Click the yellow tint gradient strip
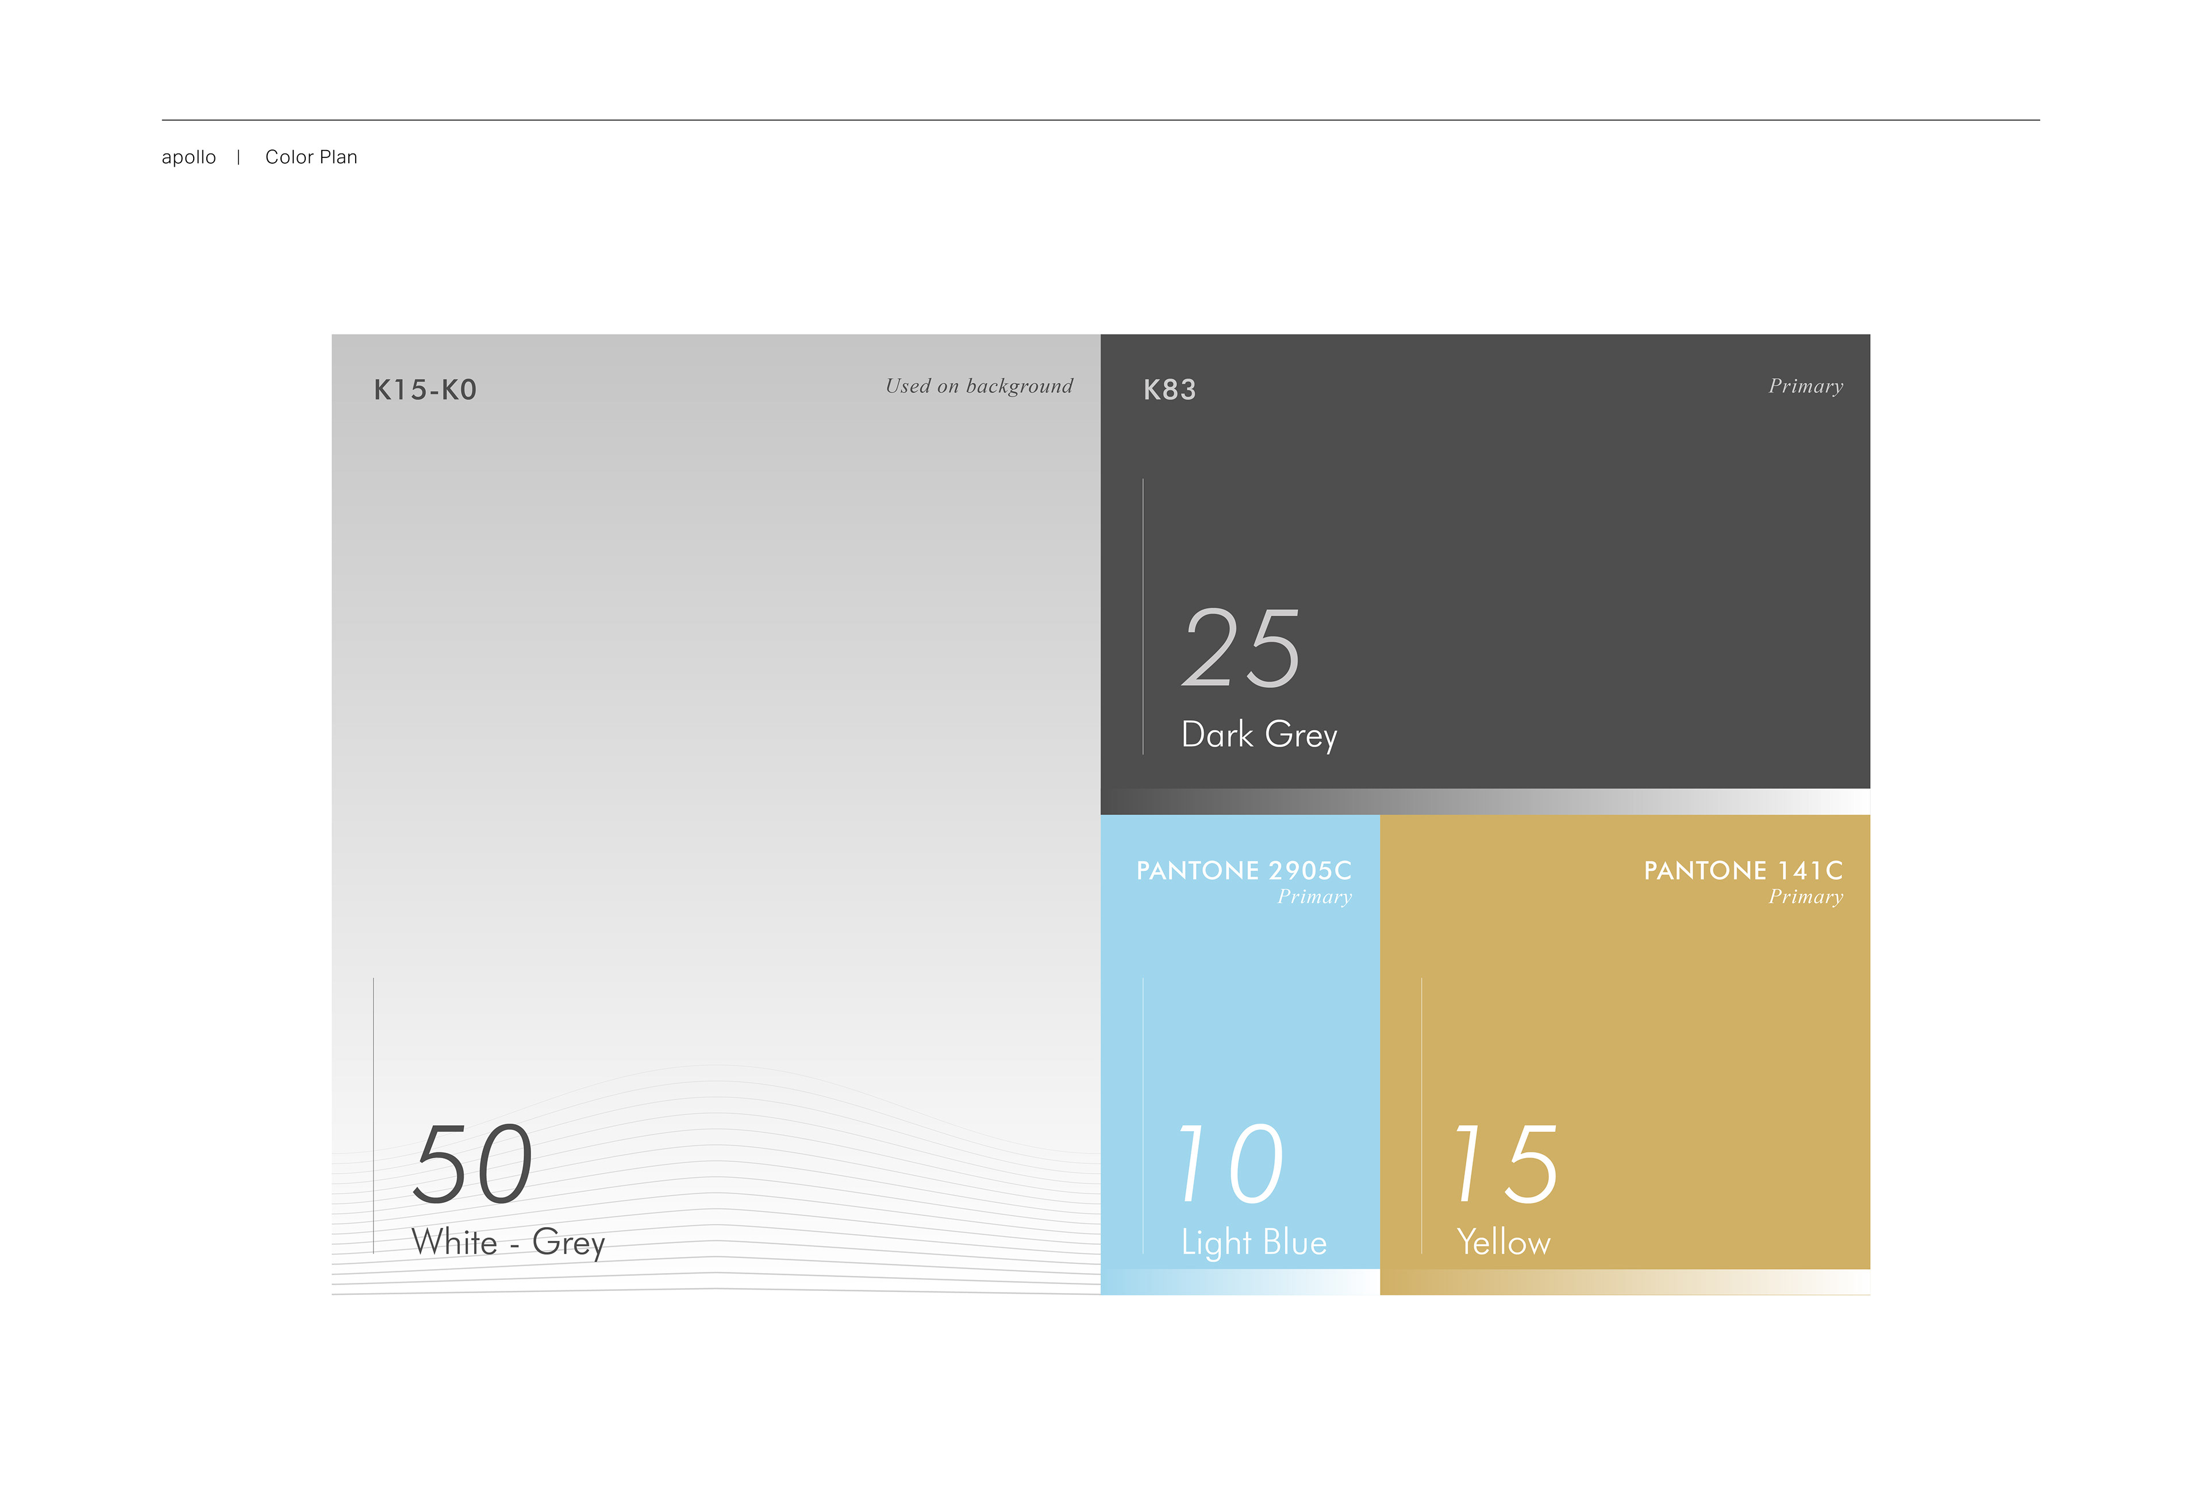This screenshot has width=2207, height=1511. 1624,1282
